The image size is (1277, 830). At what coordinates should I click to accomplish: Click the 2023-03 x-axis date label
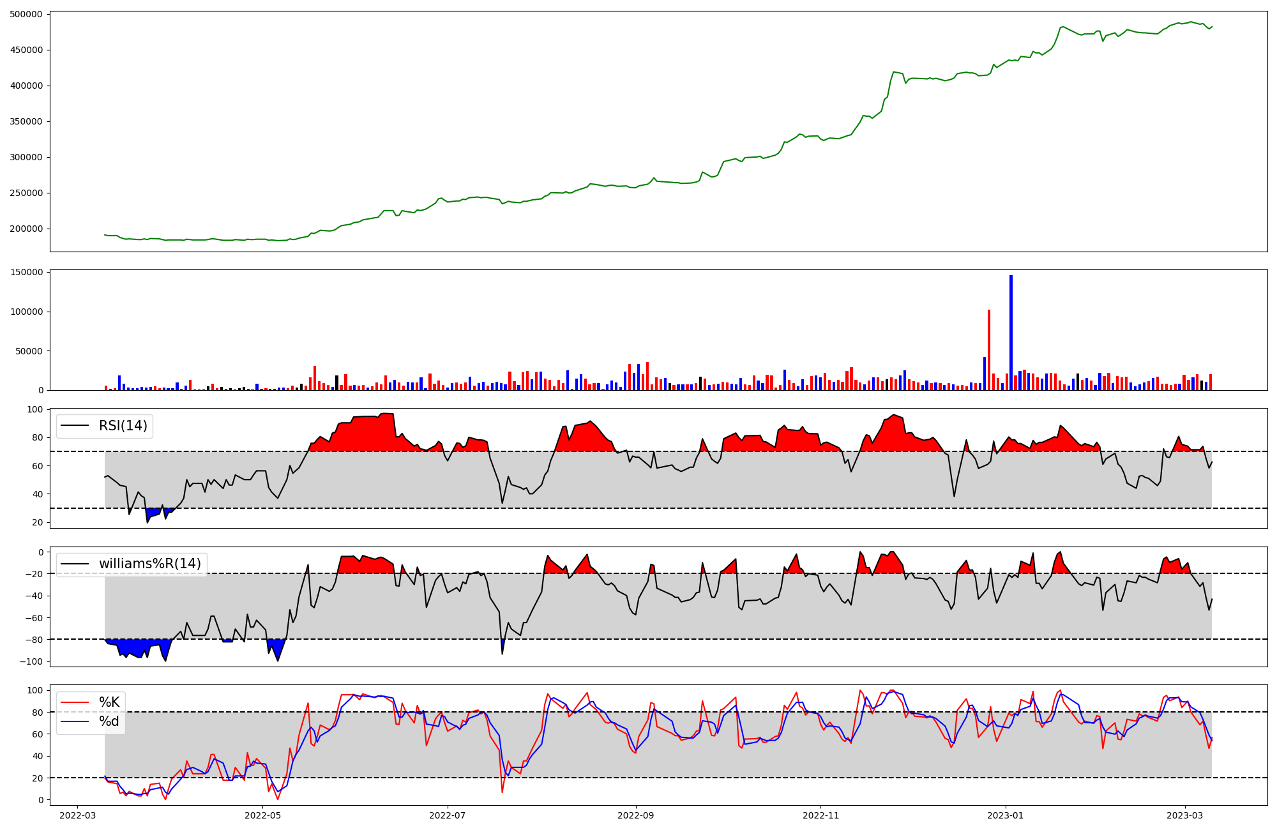(x=1185, y=815)
